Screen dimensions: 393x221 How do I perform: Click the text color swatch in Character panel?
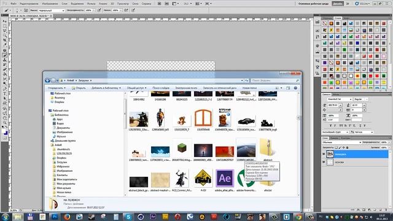[x=356, y=120]
